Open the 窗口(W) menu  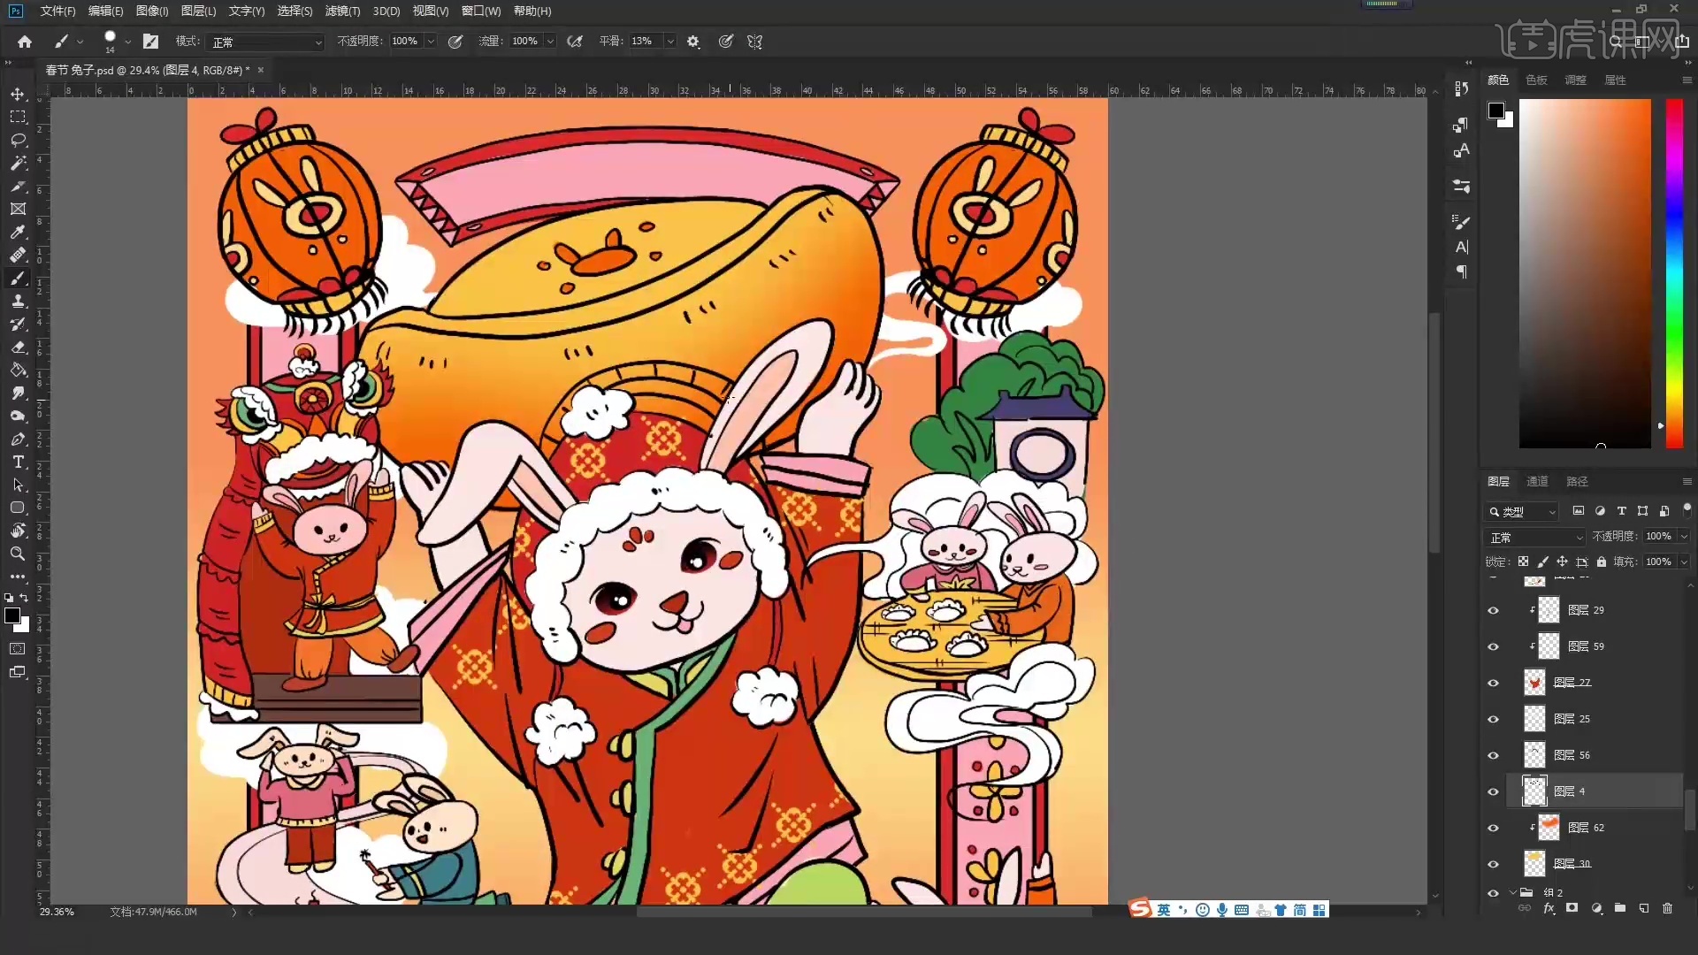coord(481,11)
